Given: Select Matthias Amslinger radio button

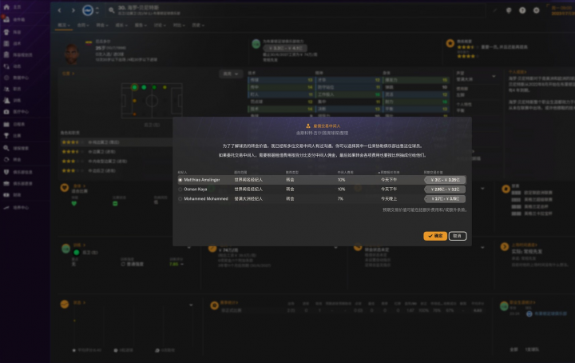Looking at the screenshot, I should (x=180, y=180).
